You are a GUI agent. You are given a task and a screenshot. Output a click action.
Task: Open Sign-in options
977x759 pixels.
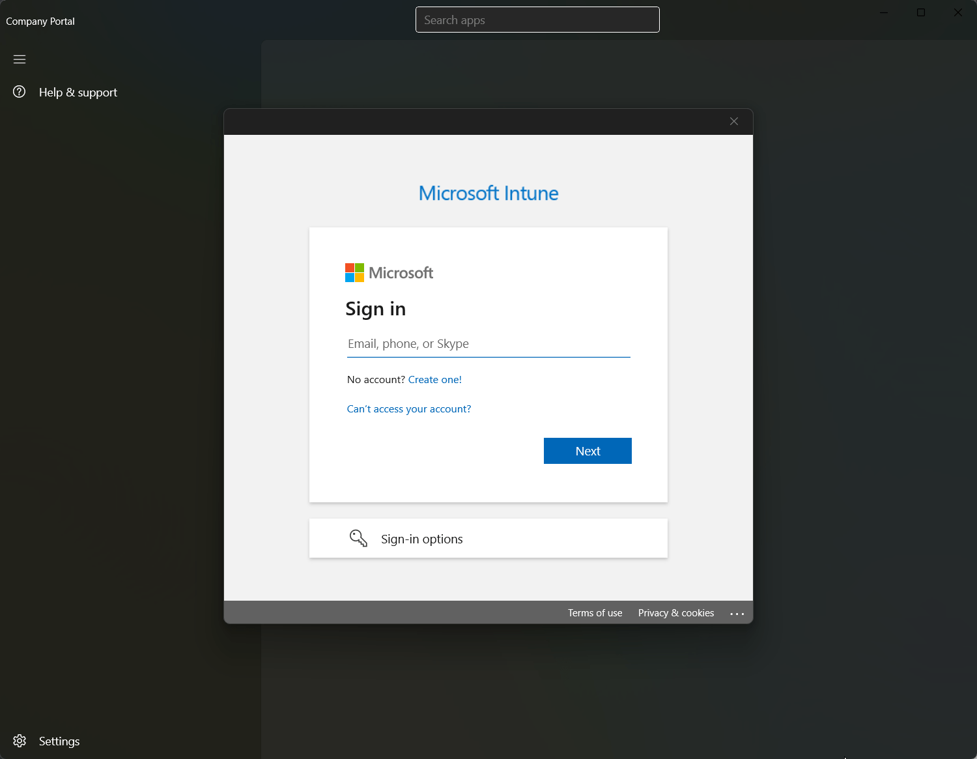coord(488,538)
